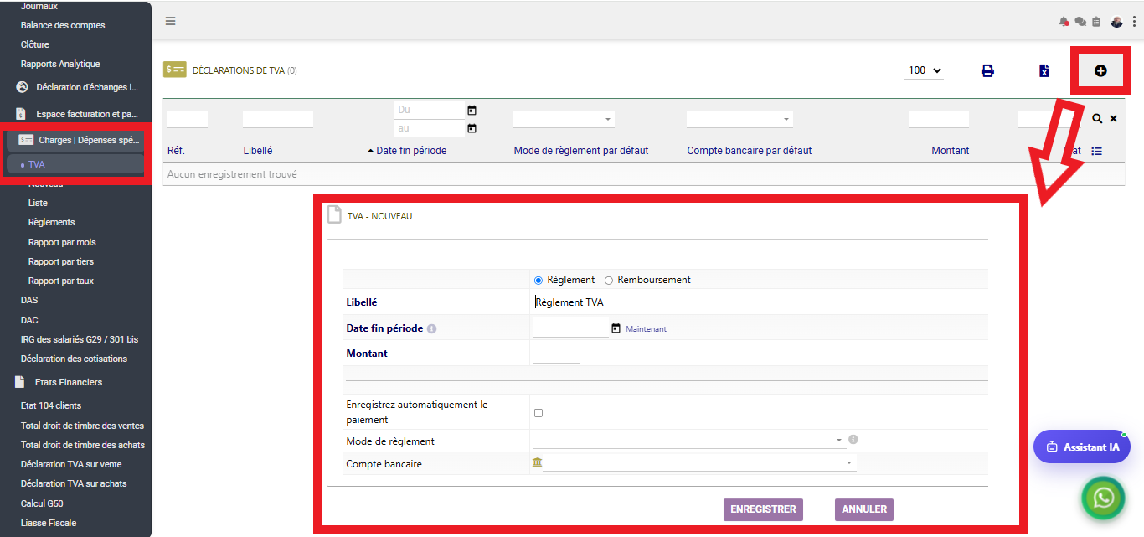
Task: Sort by Mode de règlement par défaut column
Action: click(x=581, y=151)
